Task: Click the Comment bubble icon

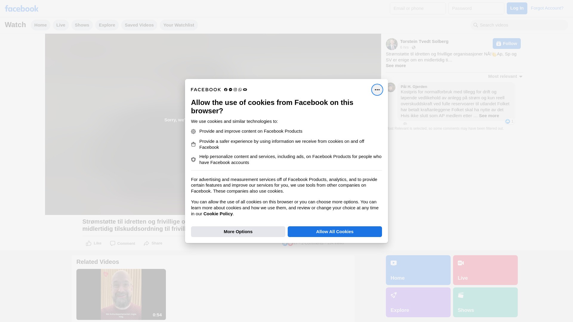Action: coord(113,244)
